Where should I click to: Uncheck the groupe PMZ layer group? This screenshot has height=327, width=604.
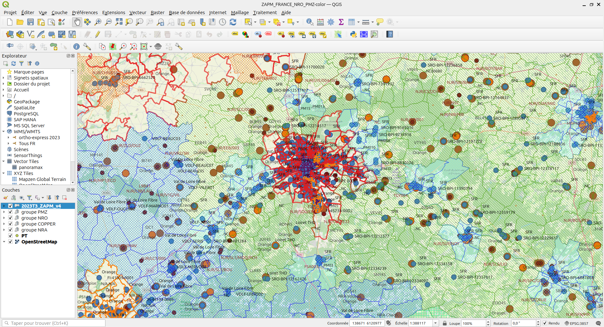pos(10,212)
